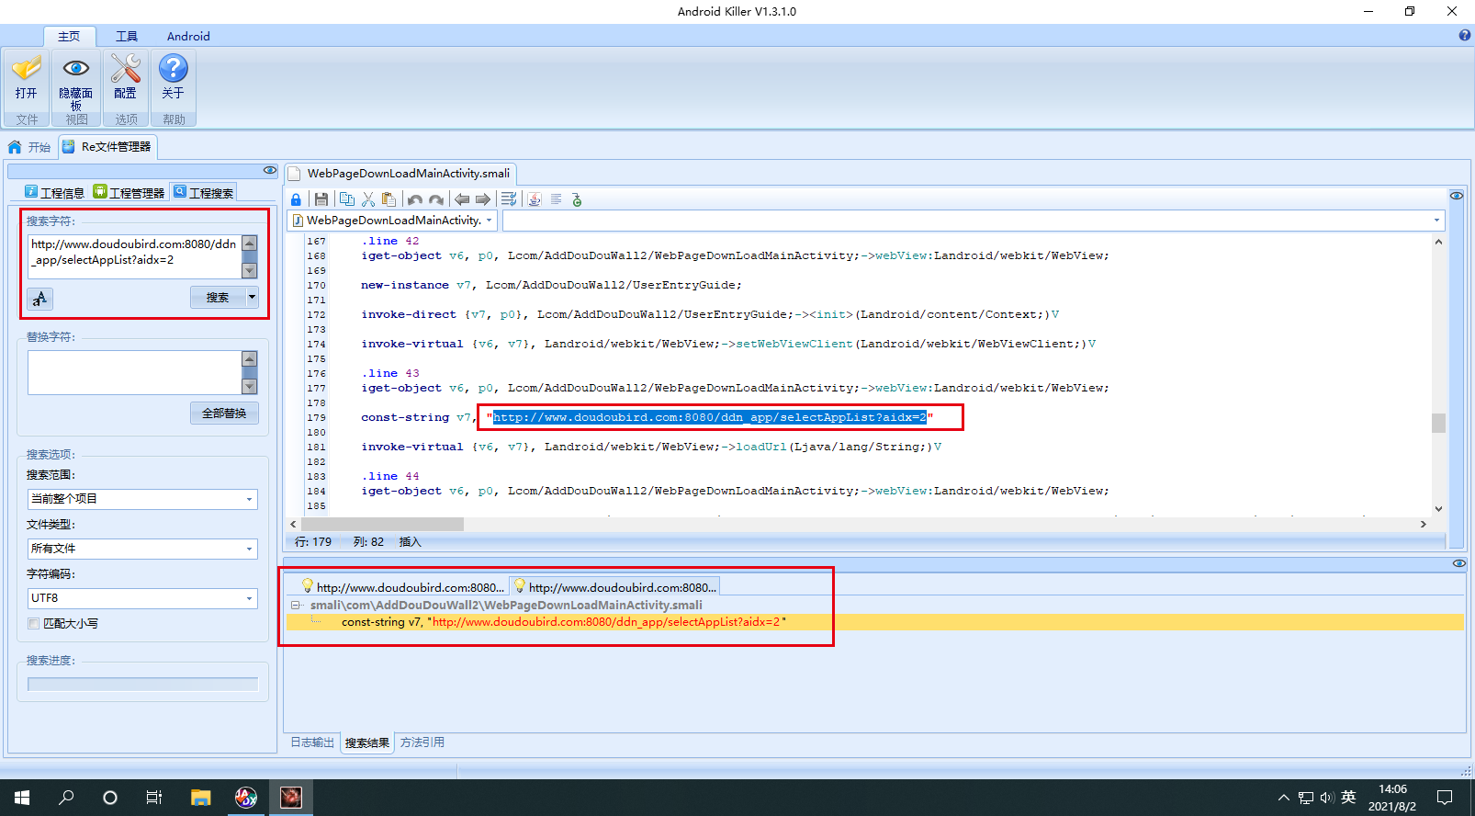Viewport: 1475px width, 816px height.
Task: Click the help icon at ribbon right
Action: [x=1465, y=36]
